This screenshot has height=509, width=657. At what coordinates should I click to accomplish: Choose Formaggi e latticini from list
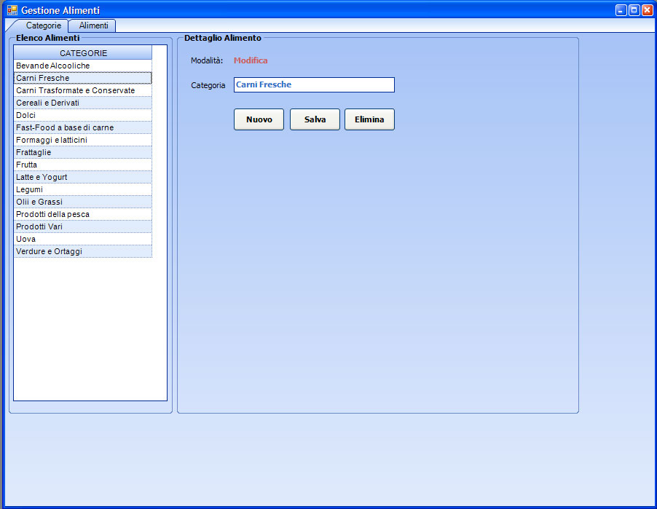coord(82,140)
